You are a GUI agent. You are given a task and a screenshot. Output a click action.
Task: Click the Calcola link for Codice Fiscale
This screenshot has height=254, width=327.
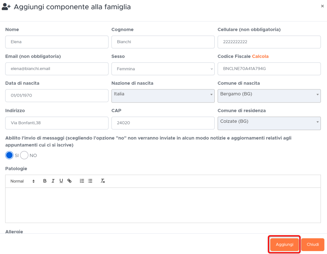pos(260,56)
